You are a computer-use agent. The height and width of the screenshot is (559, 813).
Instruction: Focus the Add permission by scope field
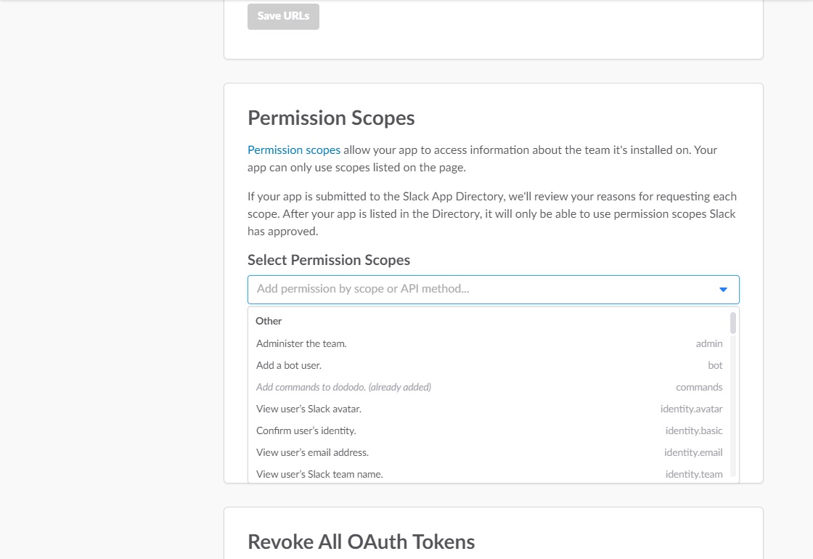479,289
